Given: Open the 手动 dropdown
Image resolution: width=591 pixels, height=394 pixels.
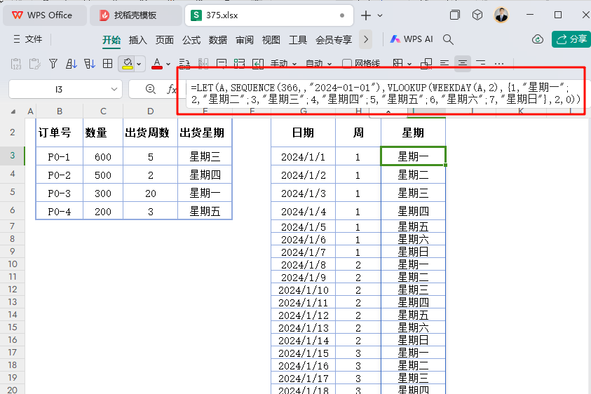Looking at the screenshot, I should pyautogui.click(x=283, y=64).
